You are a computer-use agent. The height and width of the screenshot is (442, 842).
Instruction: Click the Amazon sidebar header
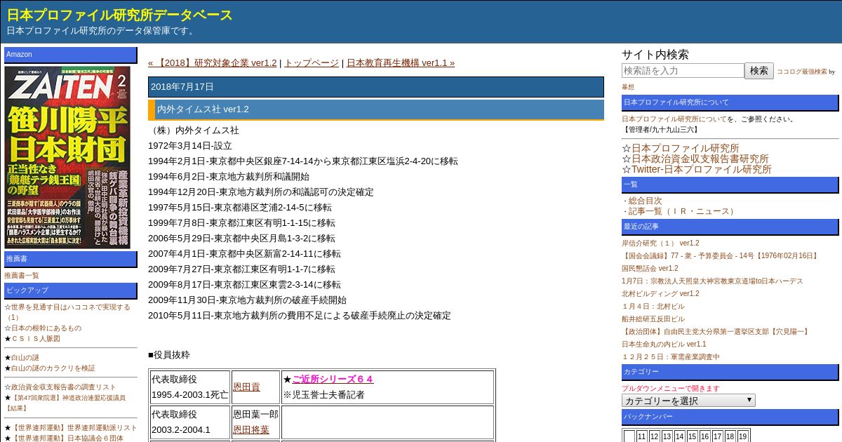(x=71, y=55)
